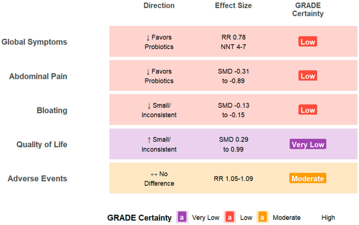The width and height of the screenshot is (359, 225).
Task: Click the GRADE Certainty column header
Action: pyautogui.click(x=308, y=10)
